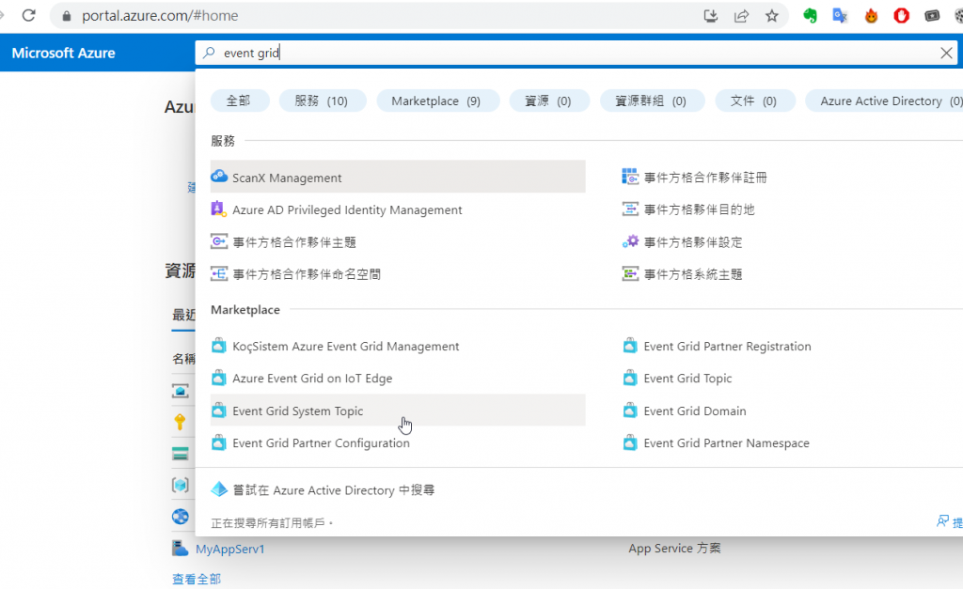Image resolution: width=963 pixels, height=589 pixels.
Task: Click the 事件方格合作夥伴命名空間 service icon
Action: pos(218,273)
